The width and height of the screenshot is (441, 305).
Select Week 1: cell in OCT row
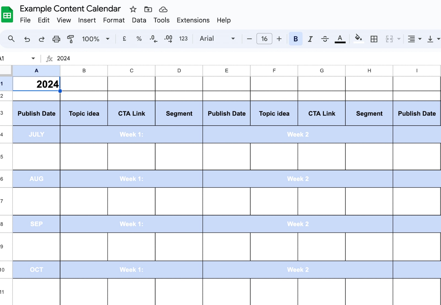pyautogui.click(x=131, y=270)
